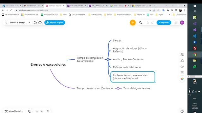202x113 pixels.
Task: Select the Asignación de valores node
Action: click(x=130, y=50)
